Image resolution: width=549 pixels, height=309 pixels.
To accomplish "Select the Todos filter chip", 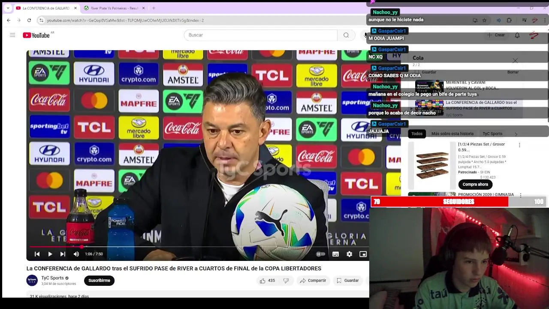I will (x=417, y=134).
